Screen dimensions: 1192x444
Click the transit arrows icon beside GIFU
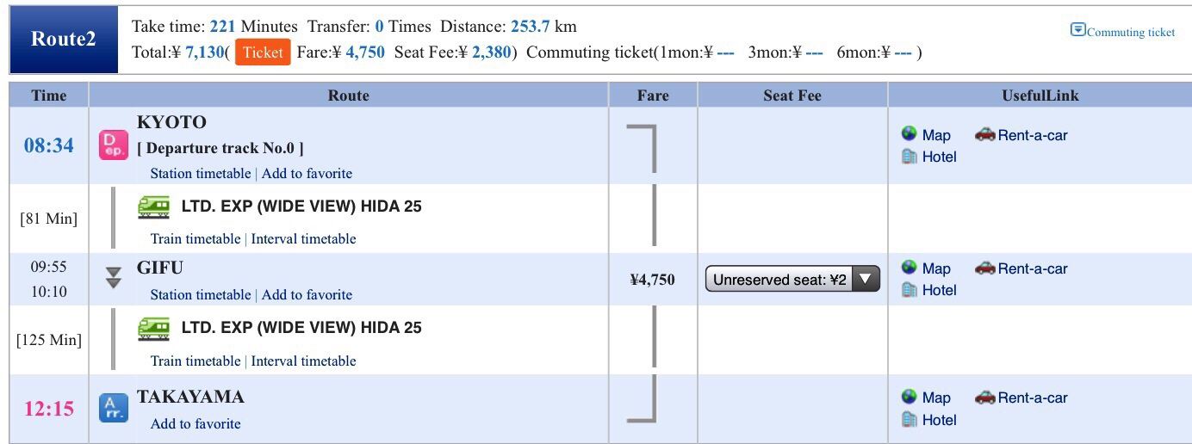[x=113, y=278]
